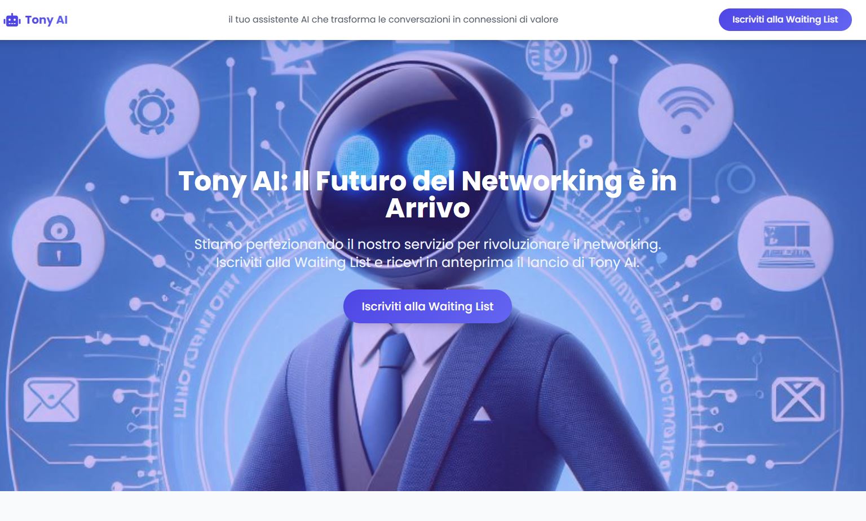Click the Wi-Fi signal icon circle
This screenshot has height=521, width=866.
pos(686,112)
